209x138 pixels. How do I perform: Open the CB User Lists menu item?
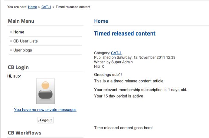(x=25, y=41)
